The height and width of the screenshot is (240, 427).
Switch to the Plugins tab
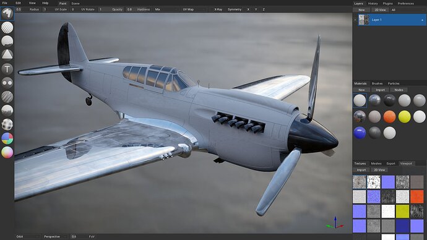387,4
